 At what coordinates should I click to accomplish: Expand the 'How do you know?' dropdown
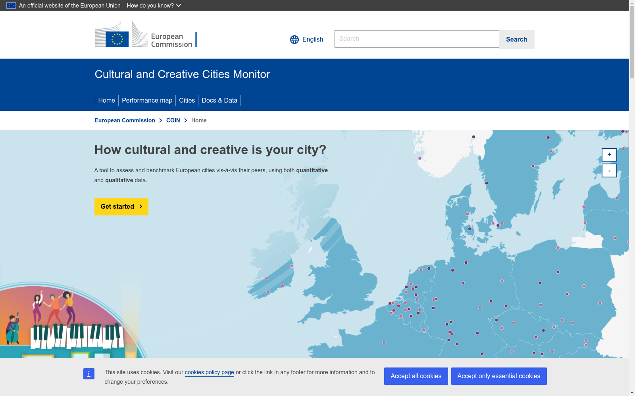pos(154,6)
